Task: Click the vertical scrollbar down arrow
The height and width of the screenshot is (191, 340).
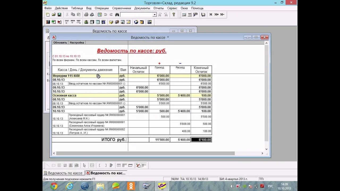Action: (x=267, y=149)
